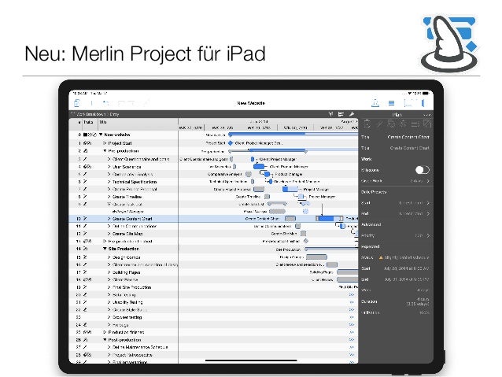Toggle the inspector sidebar icon
This screenshot has width=502, height=377.
point(423,103)
